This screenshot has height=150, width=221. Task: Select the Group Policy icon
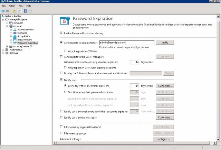(15, 36)
